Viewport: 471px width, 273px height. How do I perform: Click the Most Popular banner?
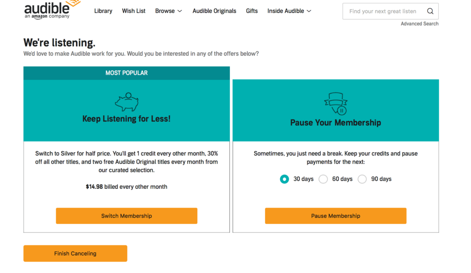126,73
